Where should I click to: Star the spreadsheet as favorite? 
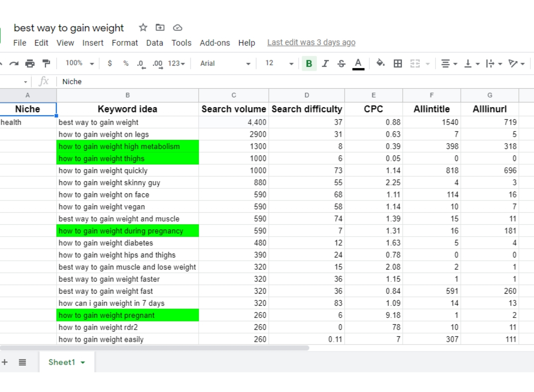tap(143, 28)
